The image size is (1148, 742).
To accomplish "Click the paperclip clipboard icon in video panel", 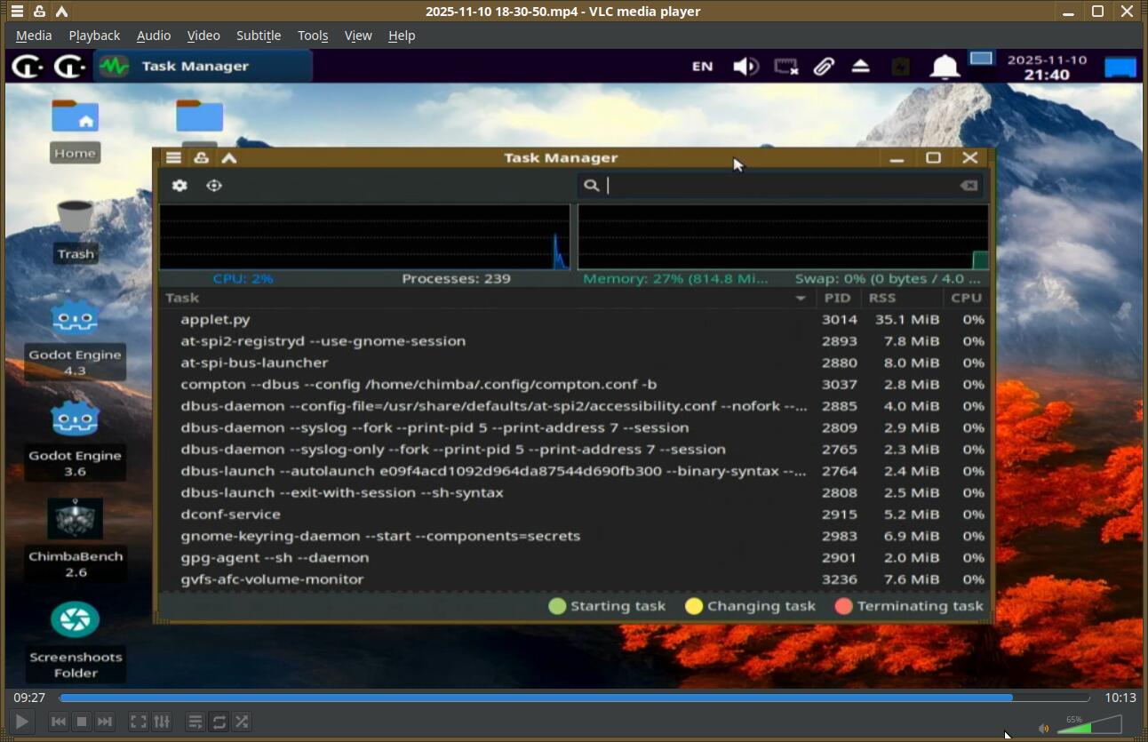I will pyautogui.click(x=824, y=66).
